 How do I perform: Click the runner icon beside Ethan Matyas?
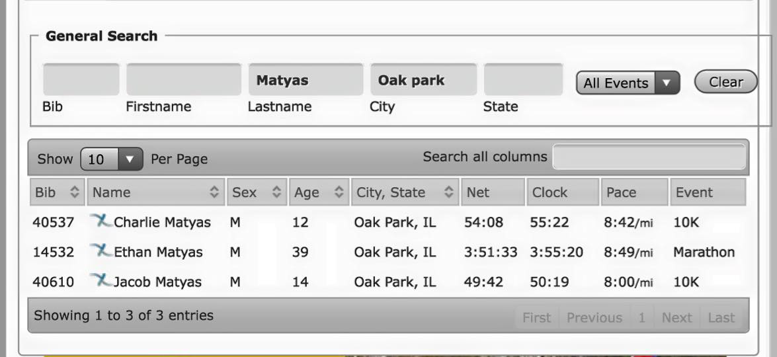(x=101, y=251)
